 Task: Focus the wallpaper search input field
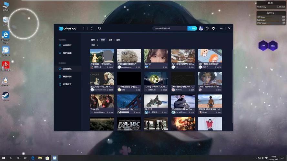pyautogui.click(x=170, y=28)
